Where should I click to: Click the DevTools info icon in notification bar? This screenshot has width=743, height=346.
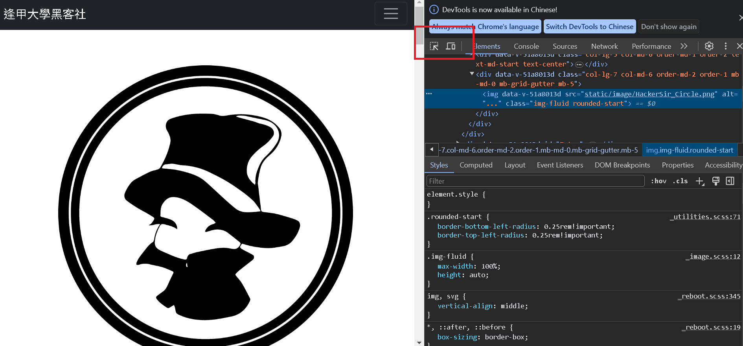pos(434,9)
